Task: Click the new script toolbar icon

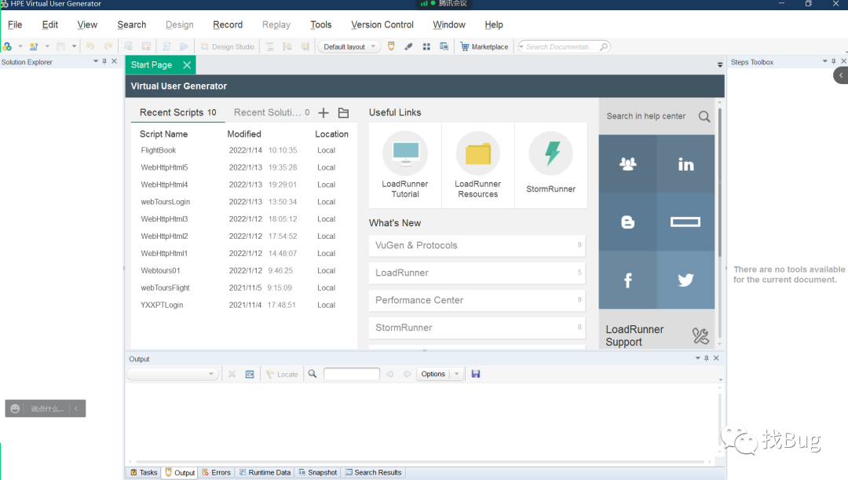Action: click(x=7, y=46)
